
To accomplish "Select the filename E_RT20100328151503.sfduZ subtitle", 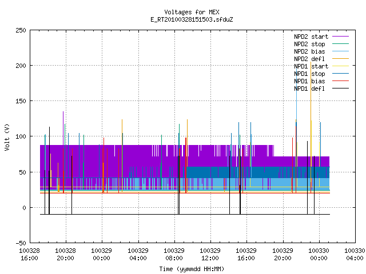I will coord(192,19).
